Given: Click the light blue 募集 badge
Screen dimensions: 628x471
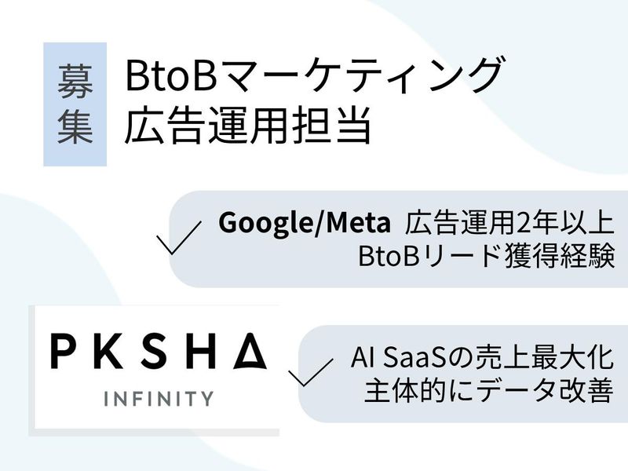Looking at the screenshot, I should coord(75,104).
